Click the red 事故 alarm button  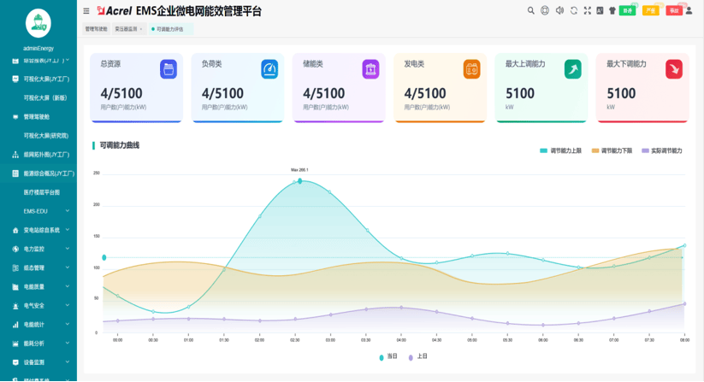[674, 11]
